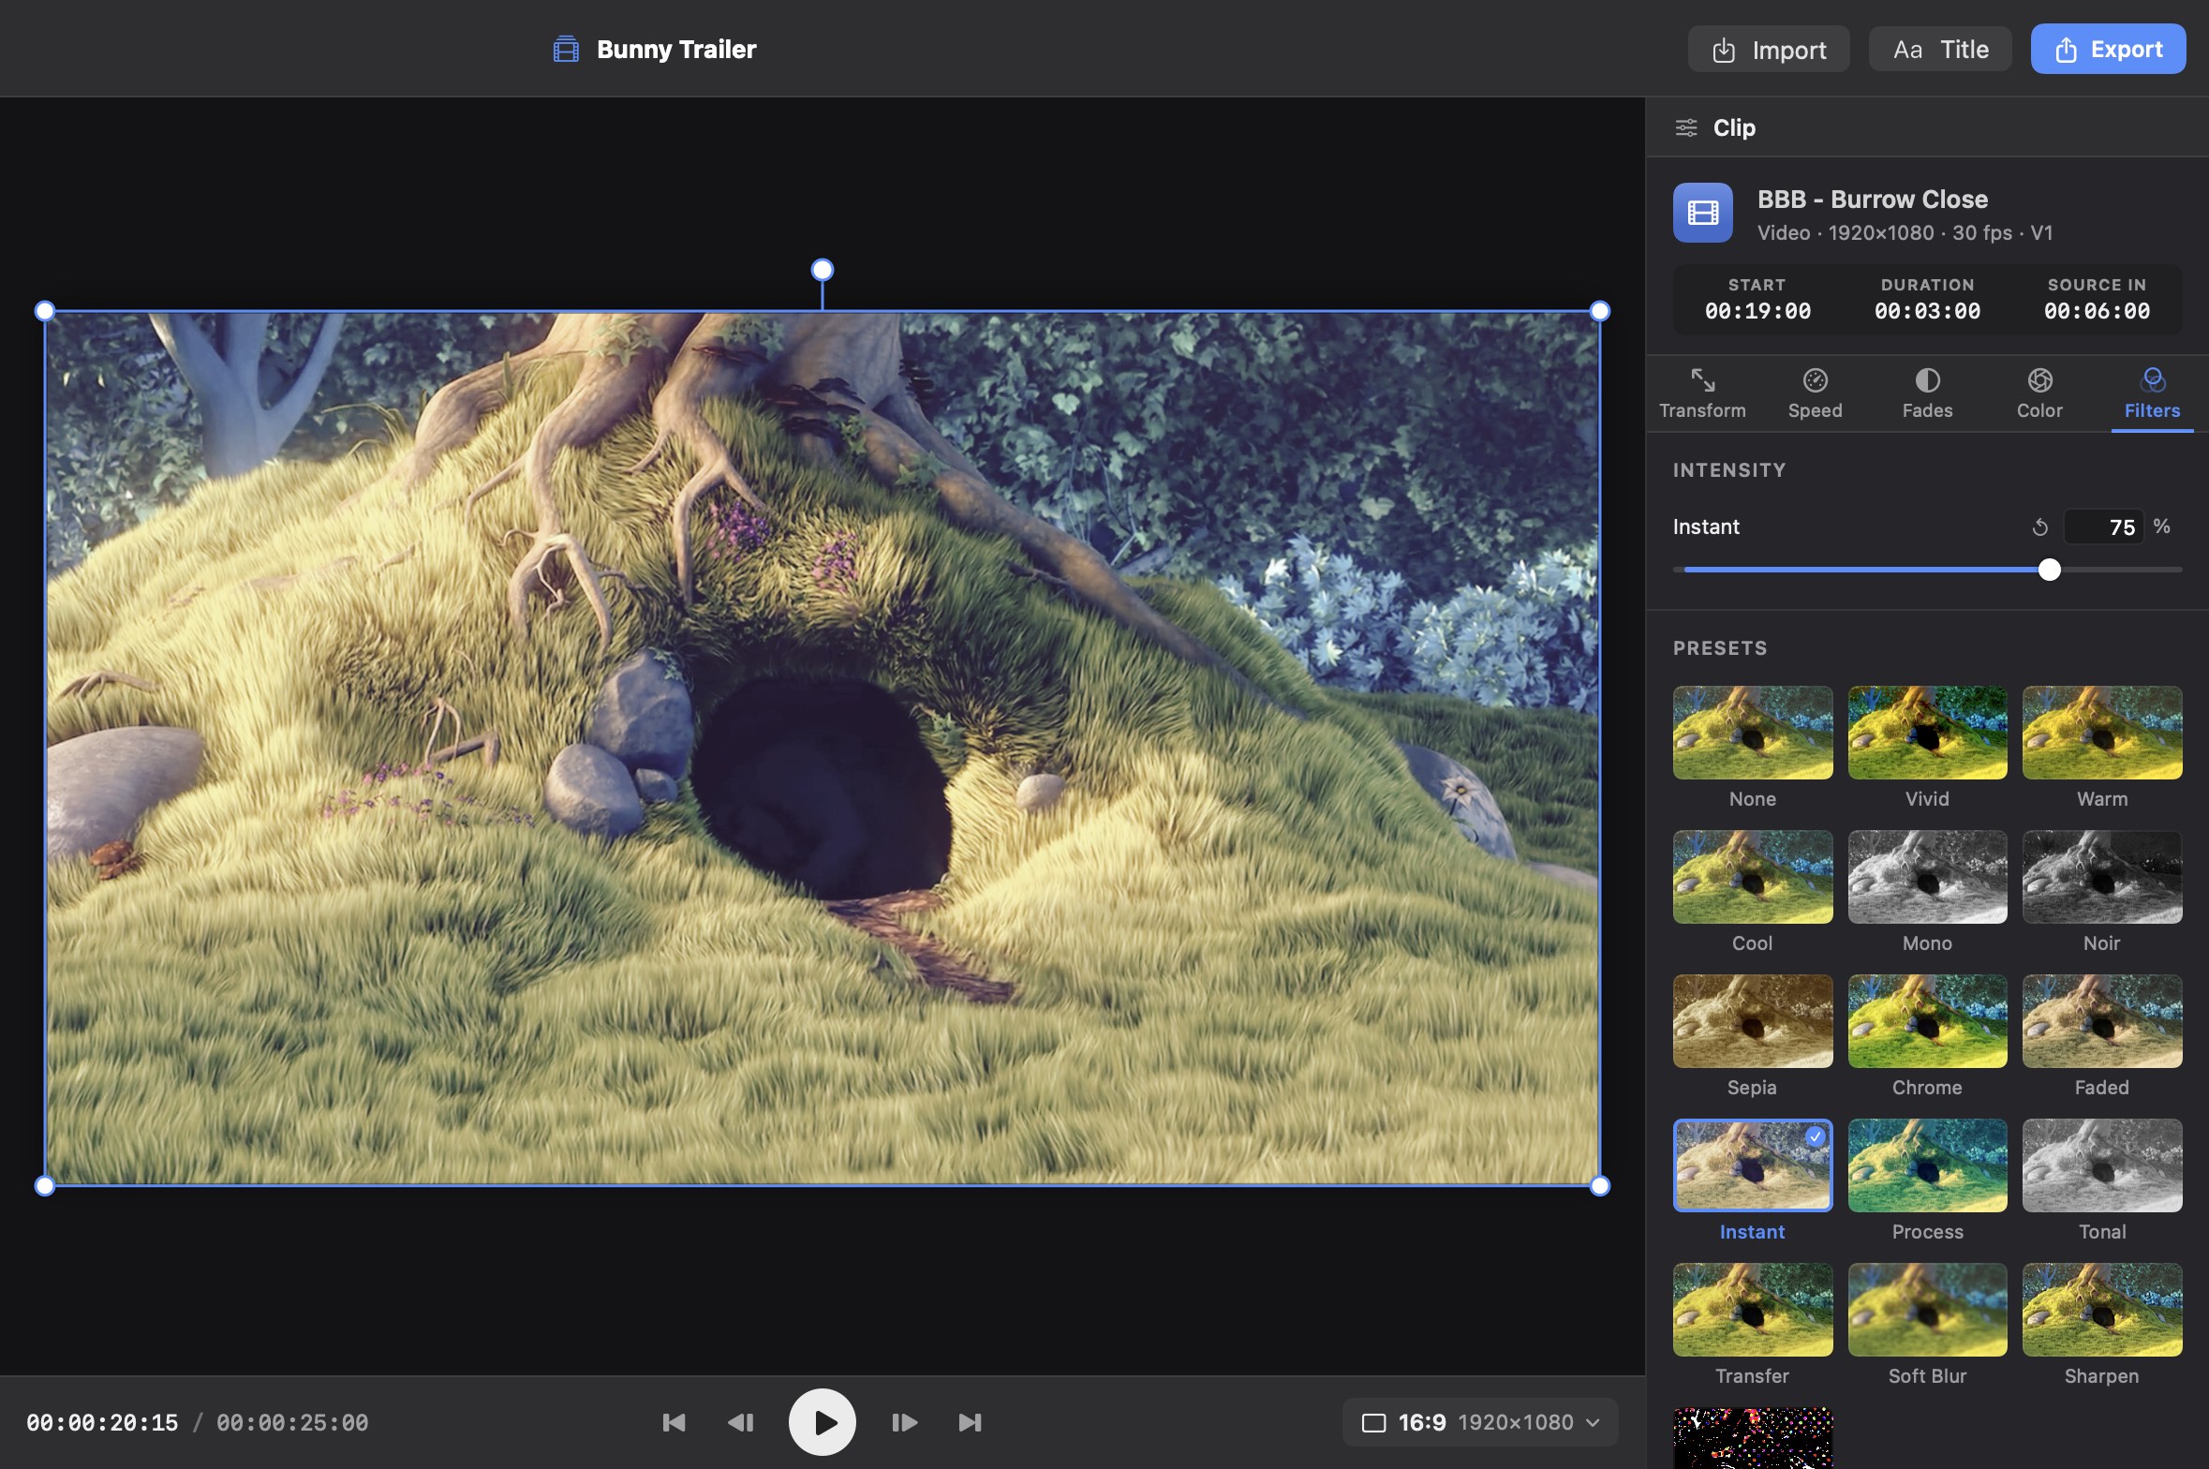This screenshot has height=1469, width=2209.
Task: Click the selected Instant filter preset thumbnail
Action: pyautogui.click(x=1753, y=1165)
